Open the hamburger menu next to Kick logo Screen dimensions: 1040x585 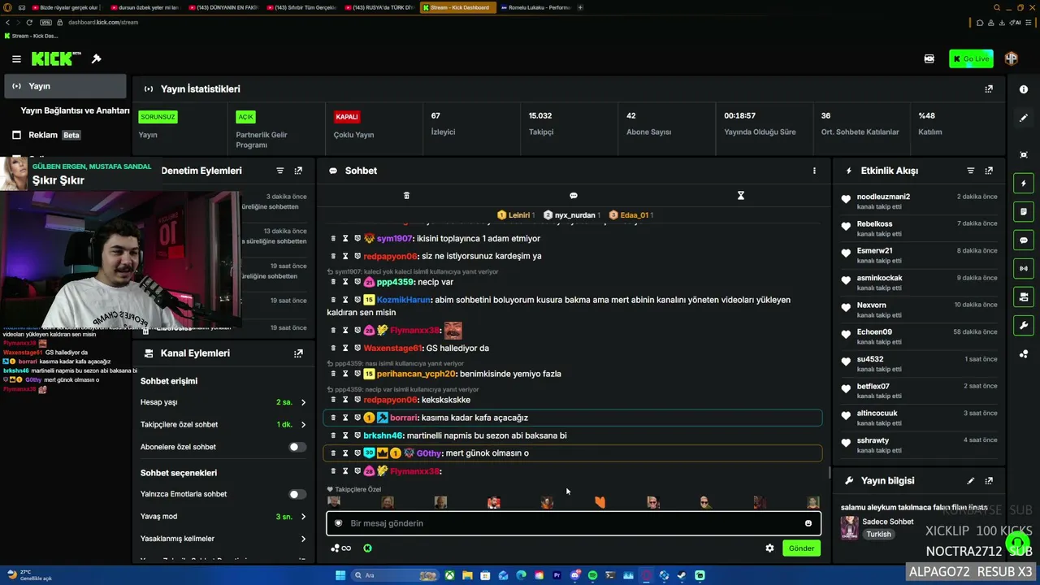[16, 58]
